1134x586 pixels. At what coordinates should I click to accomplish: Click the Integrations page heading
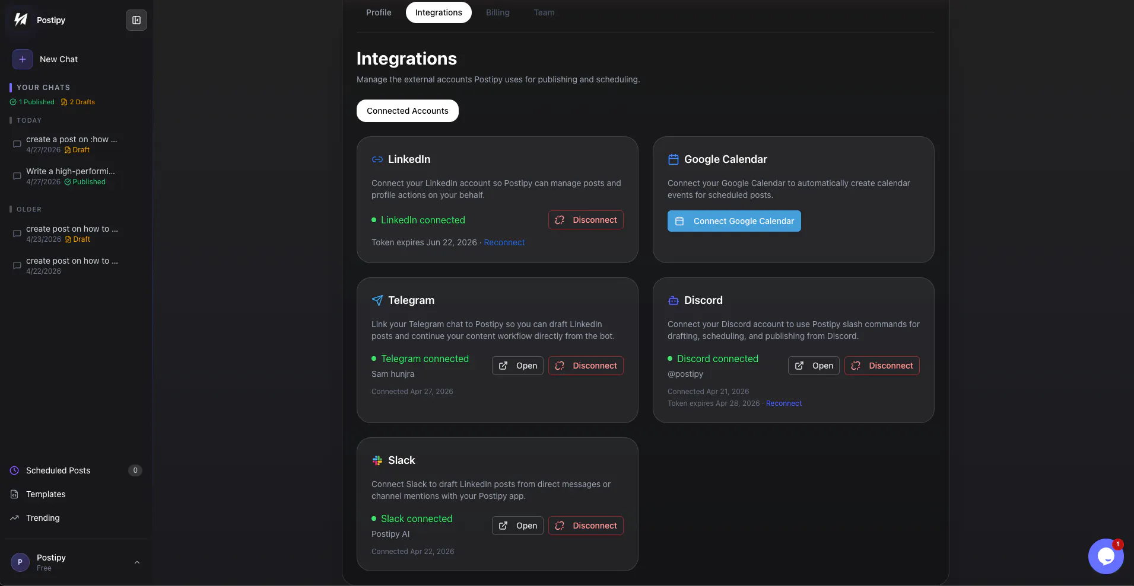pyautogui.click(x=406, y=59)
